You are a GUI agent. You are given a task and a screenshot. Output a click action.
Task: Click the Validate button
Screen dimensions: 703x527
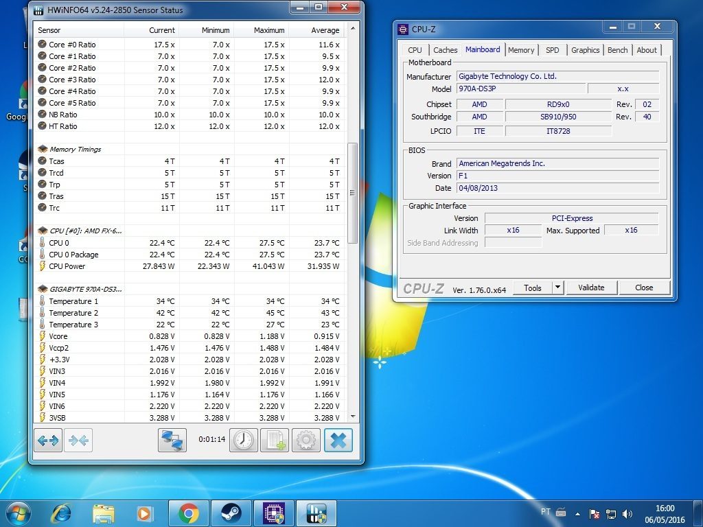coord(591,288)
